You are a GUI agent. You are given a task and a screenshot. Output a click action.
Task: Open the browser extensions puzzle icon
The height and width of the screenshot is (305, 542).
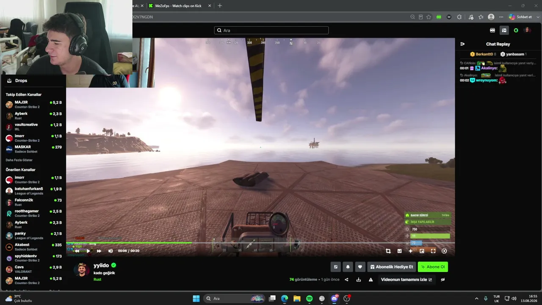point(459,17)
